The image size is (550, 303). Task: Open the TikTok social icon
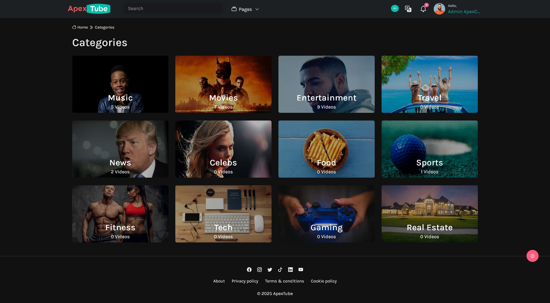click(x=280, y=270)
